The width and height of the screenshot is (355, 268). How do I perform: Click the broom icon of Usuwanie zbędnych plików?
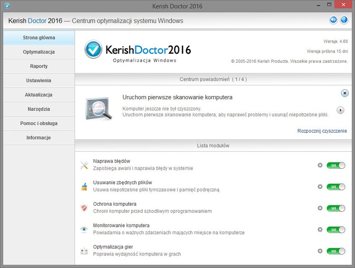[x=84, y=187]
